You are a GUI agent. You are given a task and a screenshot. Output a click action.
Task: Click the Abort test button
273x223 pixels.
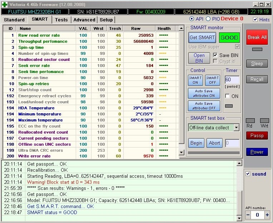(x=214, y=143)
